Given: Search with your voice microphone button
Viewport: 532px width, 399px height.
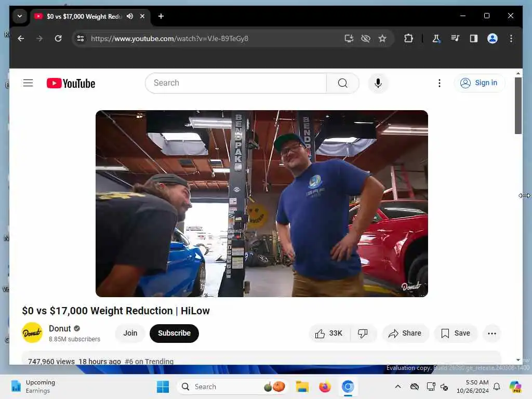Looking at the screenshot, I should click(x=378, y=83).
